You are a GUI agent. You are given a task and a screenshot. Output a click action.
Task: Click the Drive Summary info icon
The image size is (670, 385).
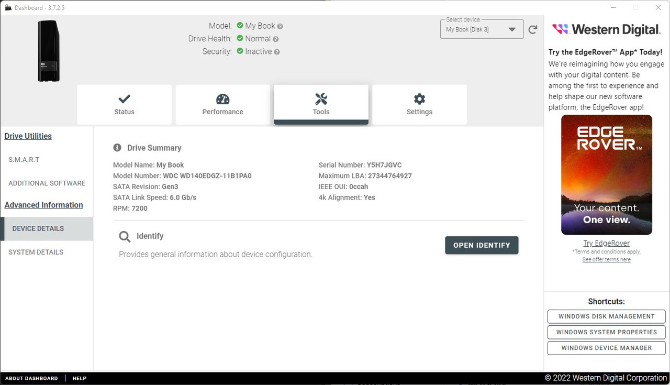[117, 148]
